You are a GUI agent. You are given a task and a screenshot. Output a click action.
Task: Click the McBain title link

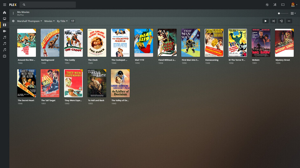(256, 60)
